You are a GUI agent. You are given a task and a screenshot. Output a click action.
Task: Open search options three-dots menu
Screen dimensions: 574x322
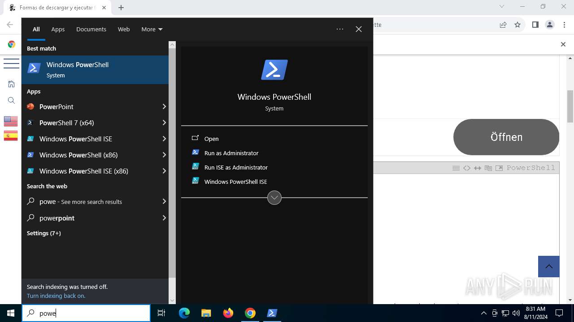pyautogui.click(x=340, y=29)
